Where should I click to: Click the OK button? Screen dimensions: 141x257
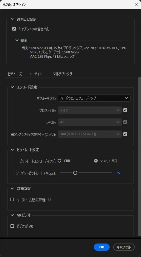(102, 247)
